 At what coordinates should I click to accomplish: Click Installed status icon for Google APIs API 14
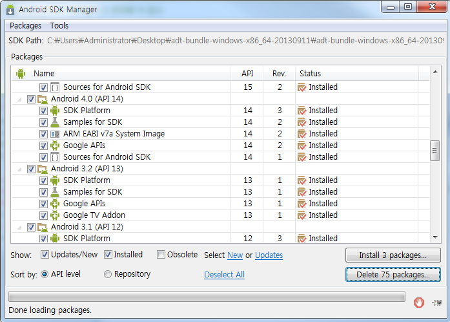(x=302, y=145)
